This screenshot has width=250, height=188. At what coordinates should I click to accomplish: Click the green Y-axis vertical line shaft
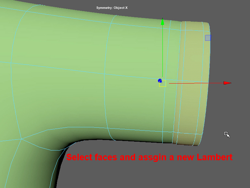point(163,49)
